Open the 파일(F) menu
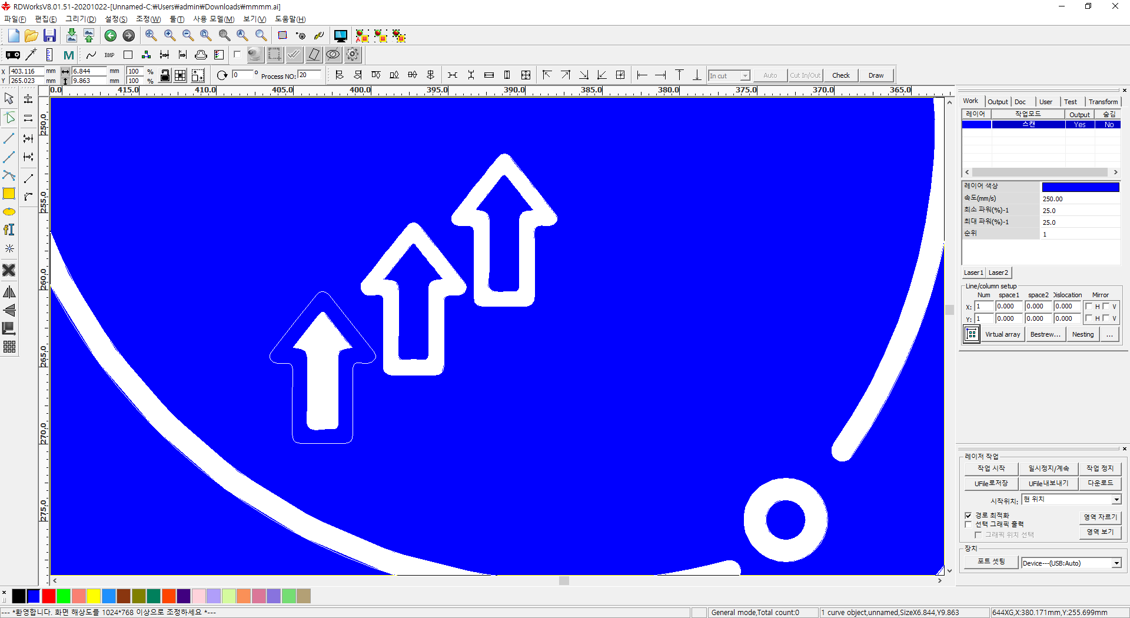The height and width of the screenshot is (618, 1130). 15,19
